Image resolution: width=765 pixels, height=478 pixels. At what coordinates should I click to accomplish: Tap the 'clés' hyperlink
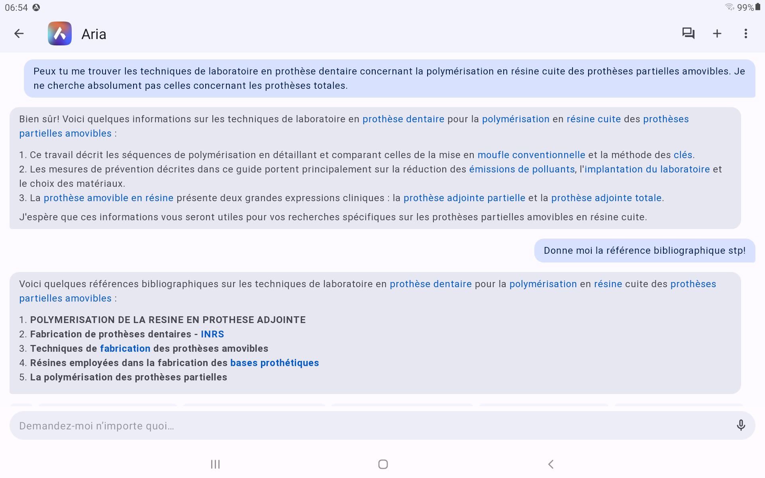point(683,155)
